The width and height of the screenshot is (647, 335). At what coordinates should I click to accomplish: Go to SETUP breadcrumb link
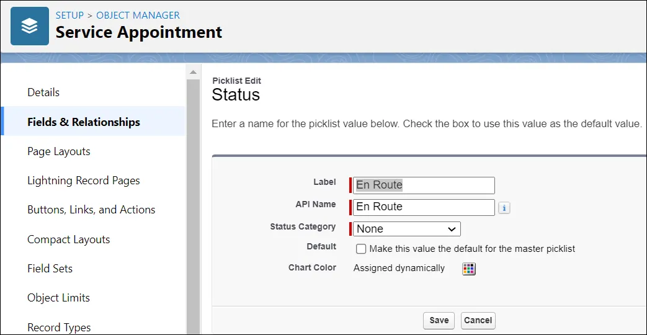pyautogui.click(x=69, y=16)
